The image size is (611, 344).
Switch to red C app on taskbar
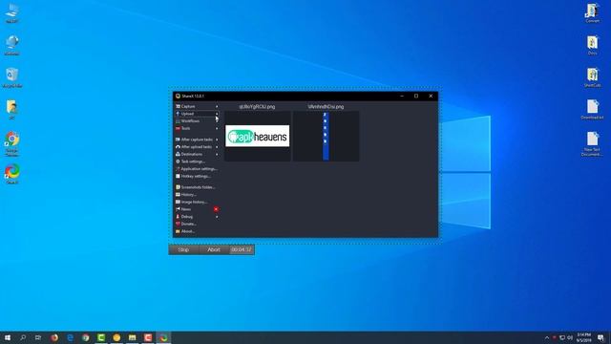(x=148, y=337)
